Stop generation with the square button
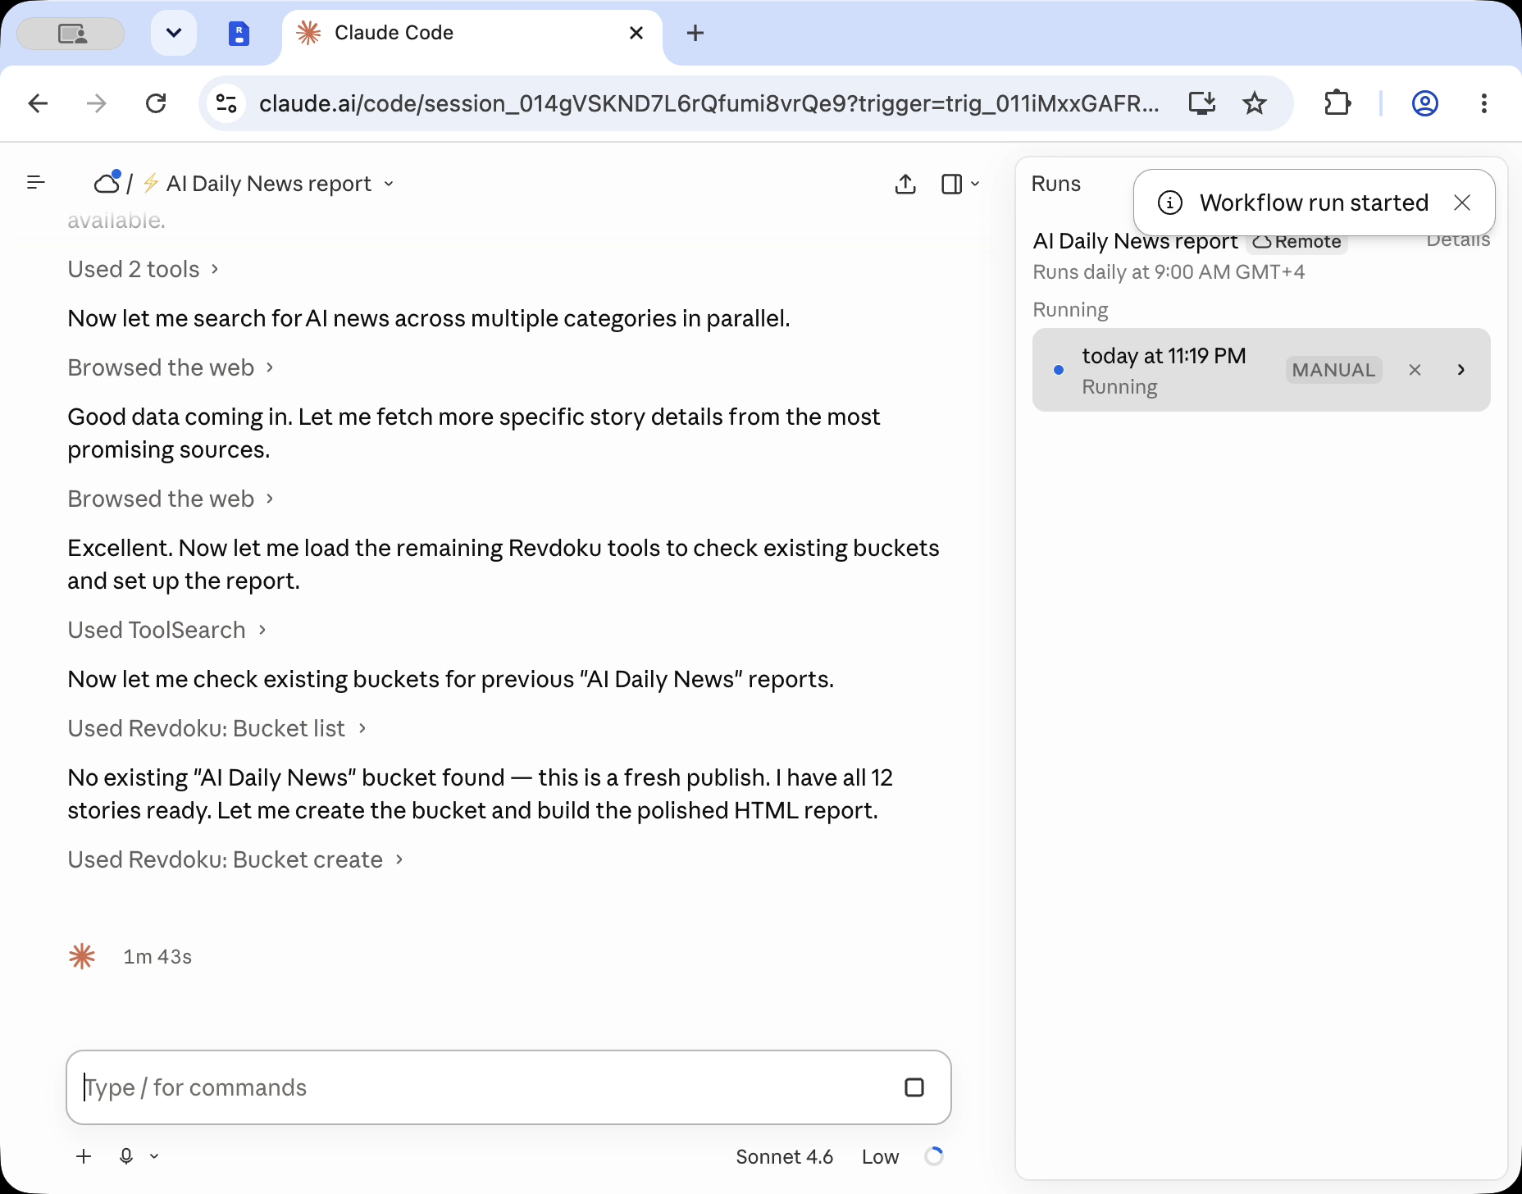 coord(914,1087)
